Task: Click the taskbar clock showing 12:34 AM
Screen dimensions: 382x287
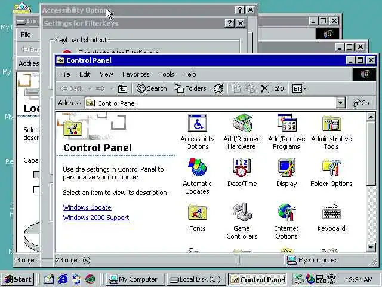Action: [359, 280]
